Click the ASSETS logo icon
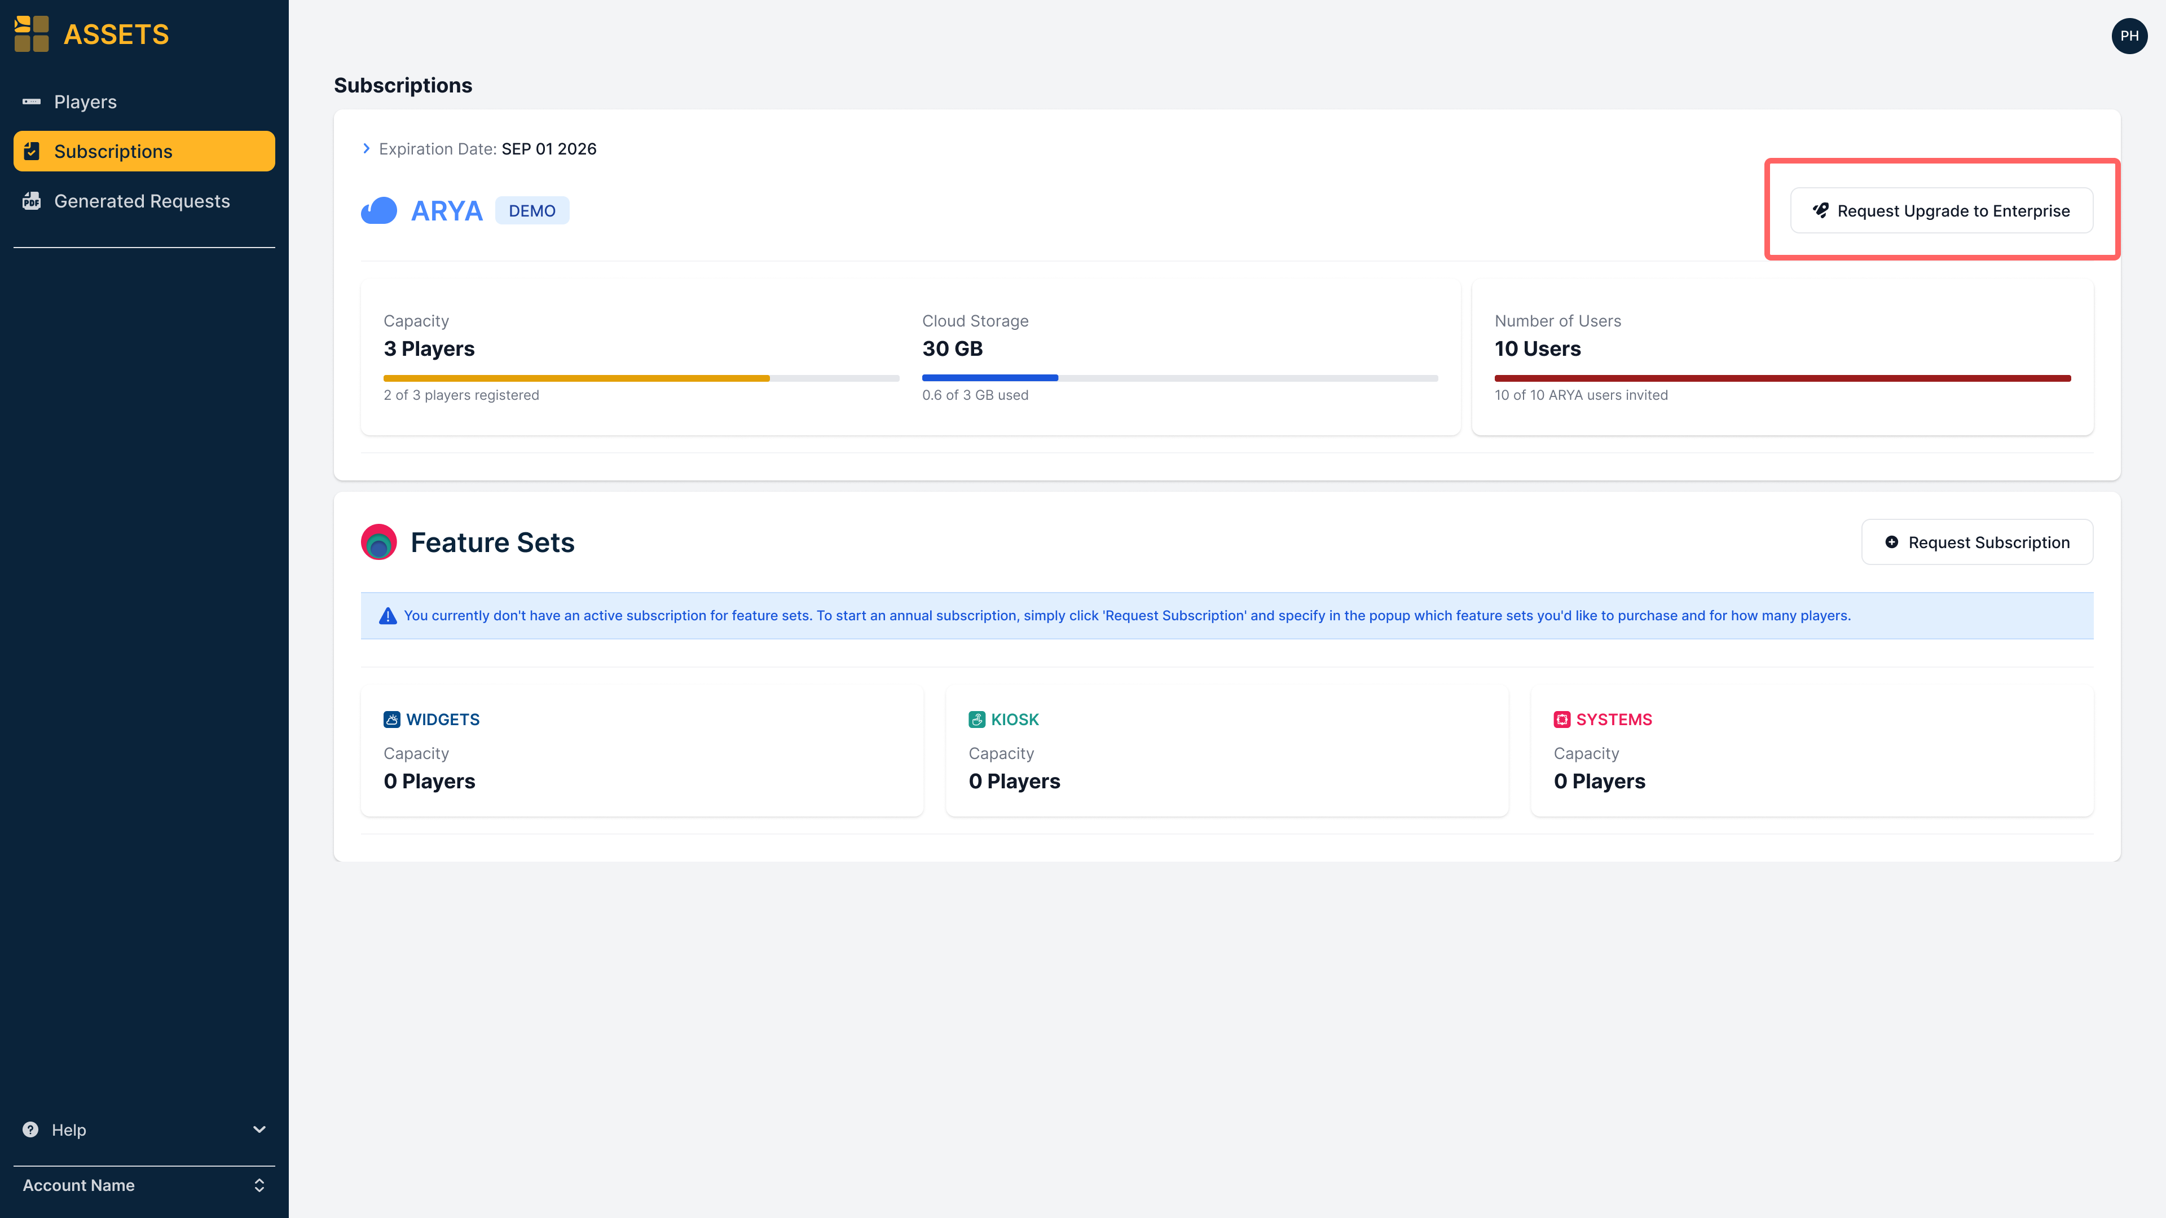The height and width of the screenshot is (1218, 2166). (x=32, y=34)
